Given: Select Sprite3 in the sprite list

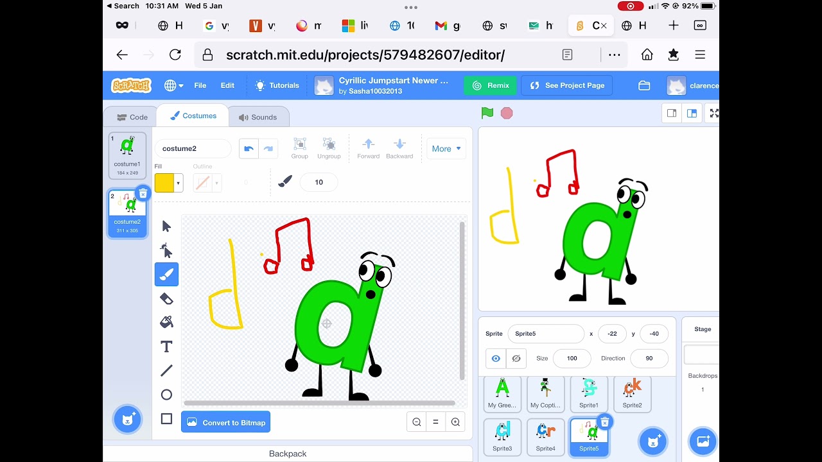Looking at the screenshot, I should 502,437.
